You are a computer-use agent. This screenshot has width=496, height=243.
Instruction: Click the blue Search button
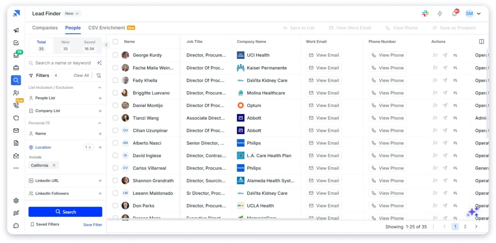65,212
